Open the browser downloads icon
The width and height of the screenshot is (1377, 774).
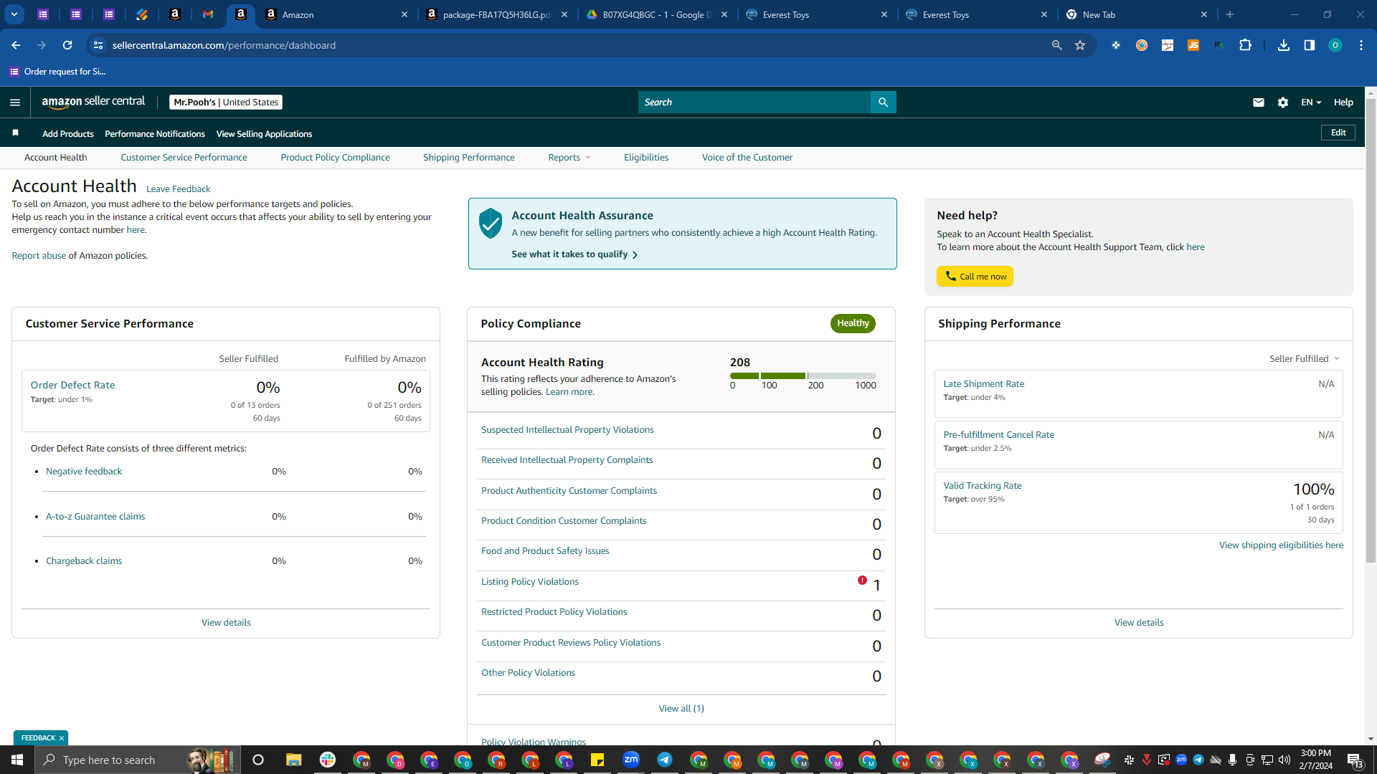tap(1284, 45)
